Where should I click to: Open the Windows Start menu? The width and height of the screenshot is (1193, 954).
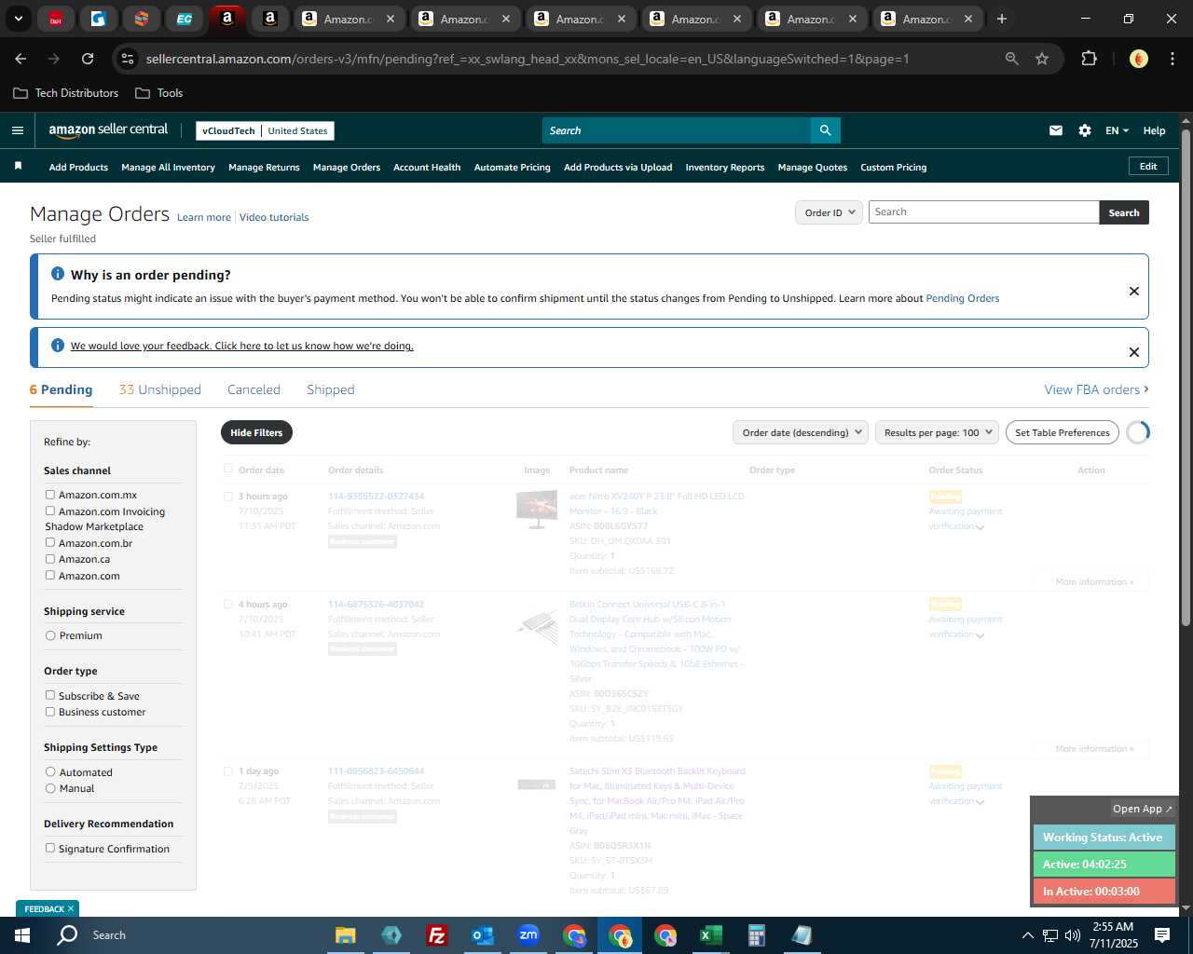pyautogui.click(x=22, y=934)
